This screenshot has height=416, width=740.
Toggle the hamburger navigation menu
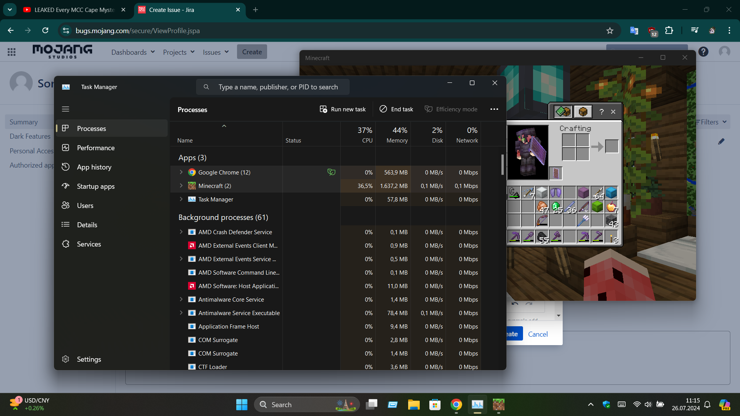66,109
